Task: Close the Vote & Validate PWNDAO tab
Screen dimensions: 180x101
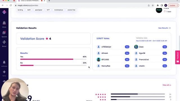Action: [x=44, y=1]
